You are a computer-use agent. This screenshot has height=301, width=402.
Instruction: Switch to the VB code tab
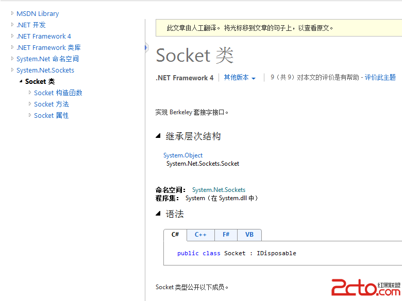[x=249, y=235]
